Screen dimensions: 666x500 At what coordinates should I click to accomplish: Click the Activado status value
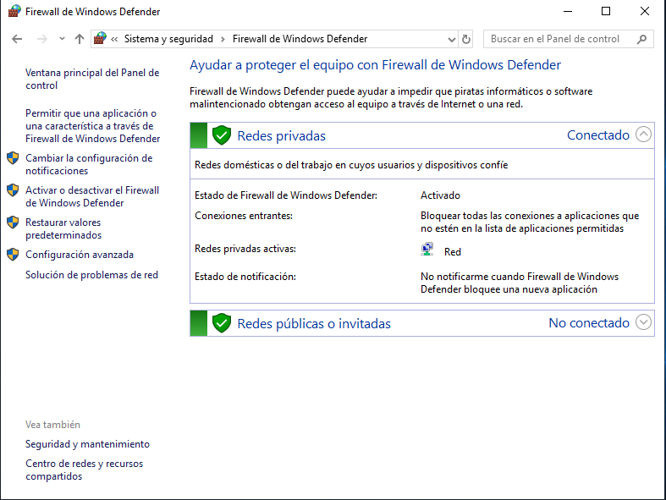click(x=440, y=195)
